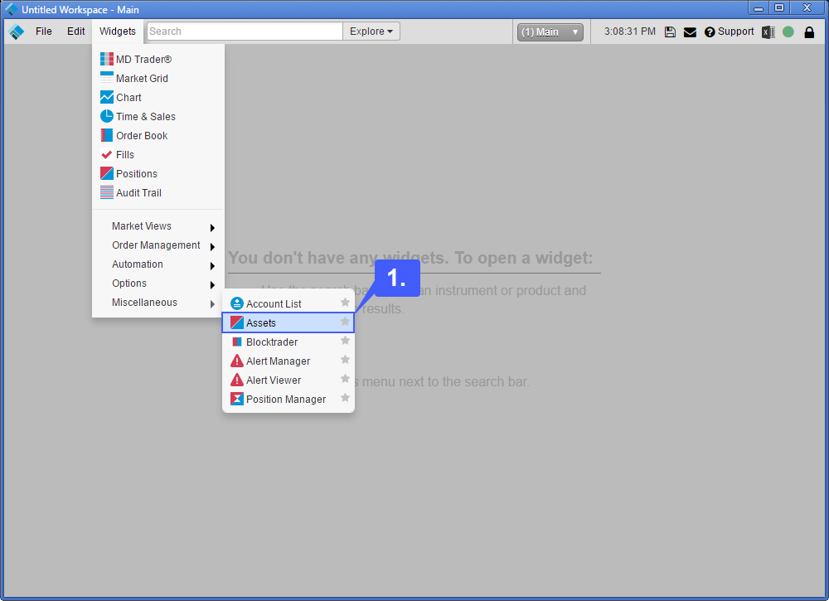Click the Blocktrader icon
This screenshot has width=829, height=601.
(x=237, y=342)
